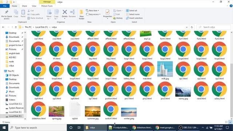Click the Type here to search box
Image resolution: width=233 pixels, height=131 pixels.
tap(37, 128)
